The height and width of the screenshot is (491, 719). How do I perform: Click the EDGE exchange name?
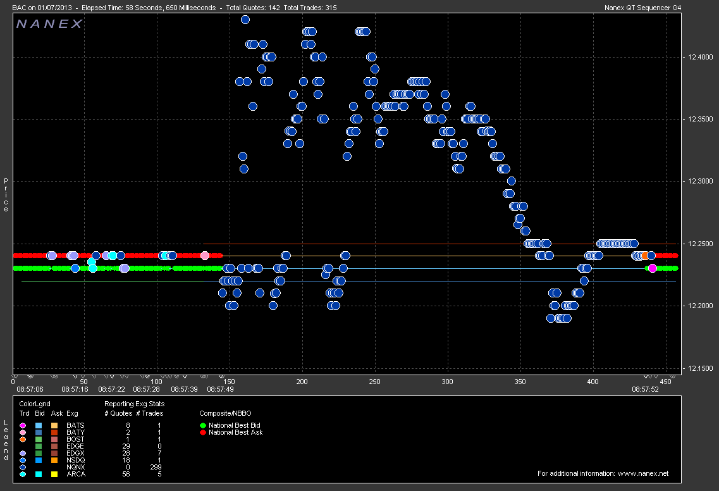pos(75,446)
